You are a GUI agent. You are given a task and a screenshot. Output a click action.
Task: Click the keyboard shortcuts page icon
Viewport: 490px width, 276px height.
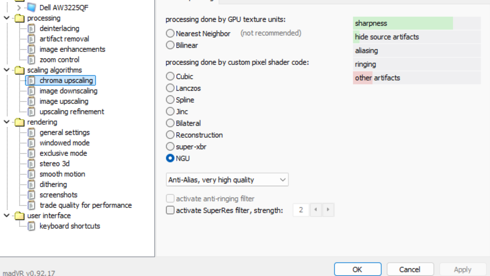coord(31,226)
